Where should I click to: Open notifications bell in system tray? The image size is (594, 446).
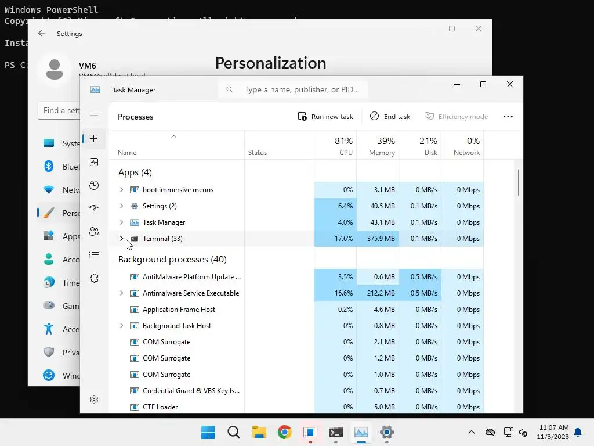[x=578, y=432]
